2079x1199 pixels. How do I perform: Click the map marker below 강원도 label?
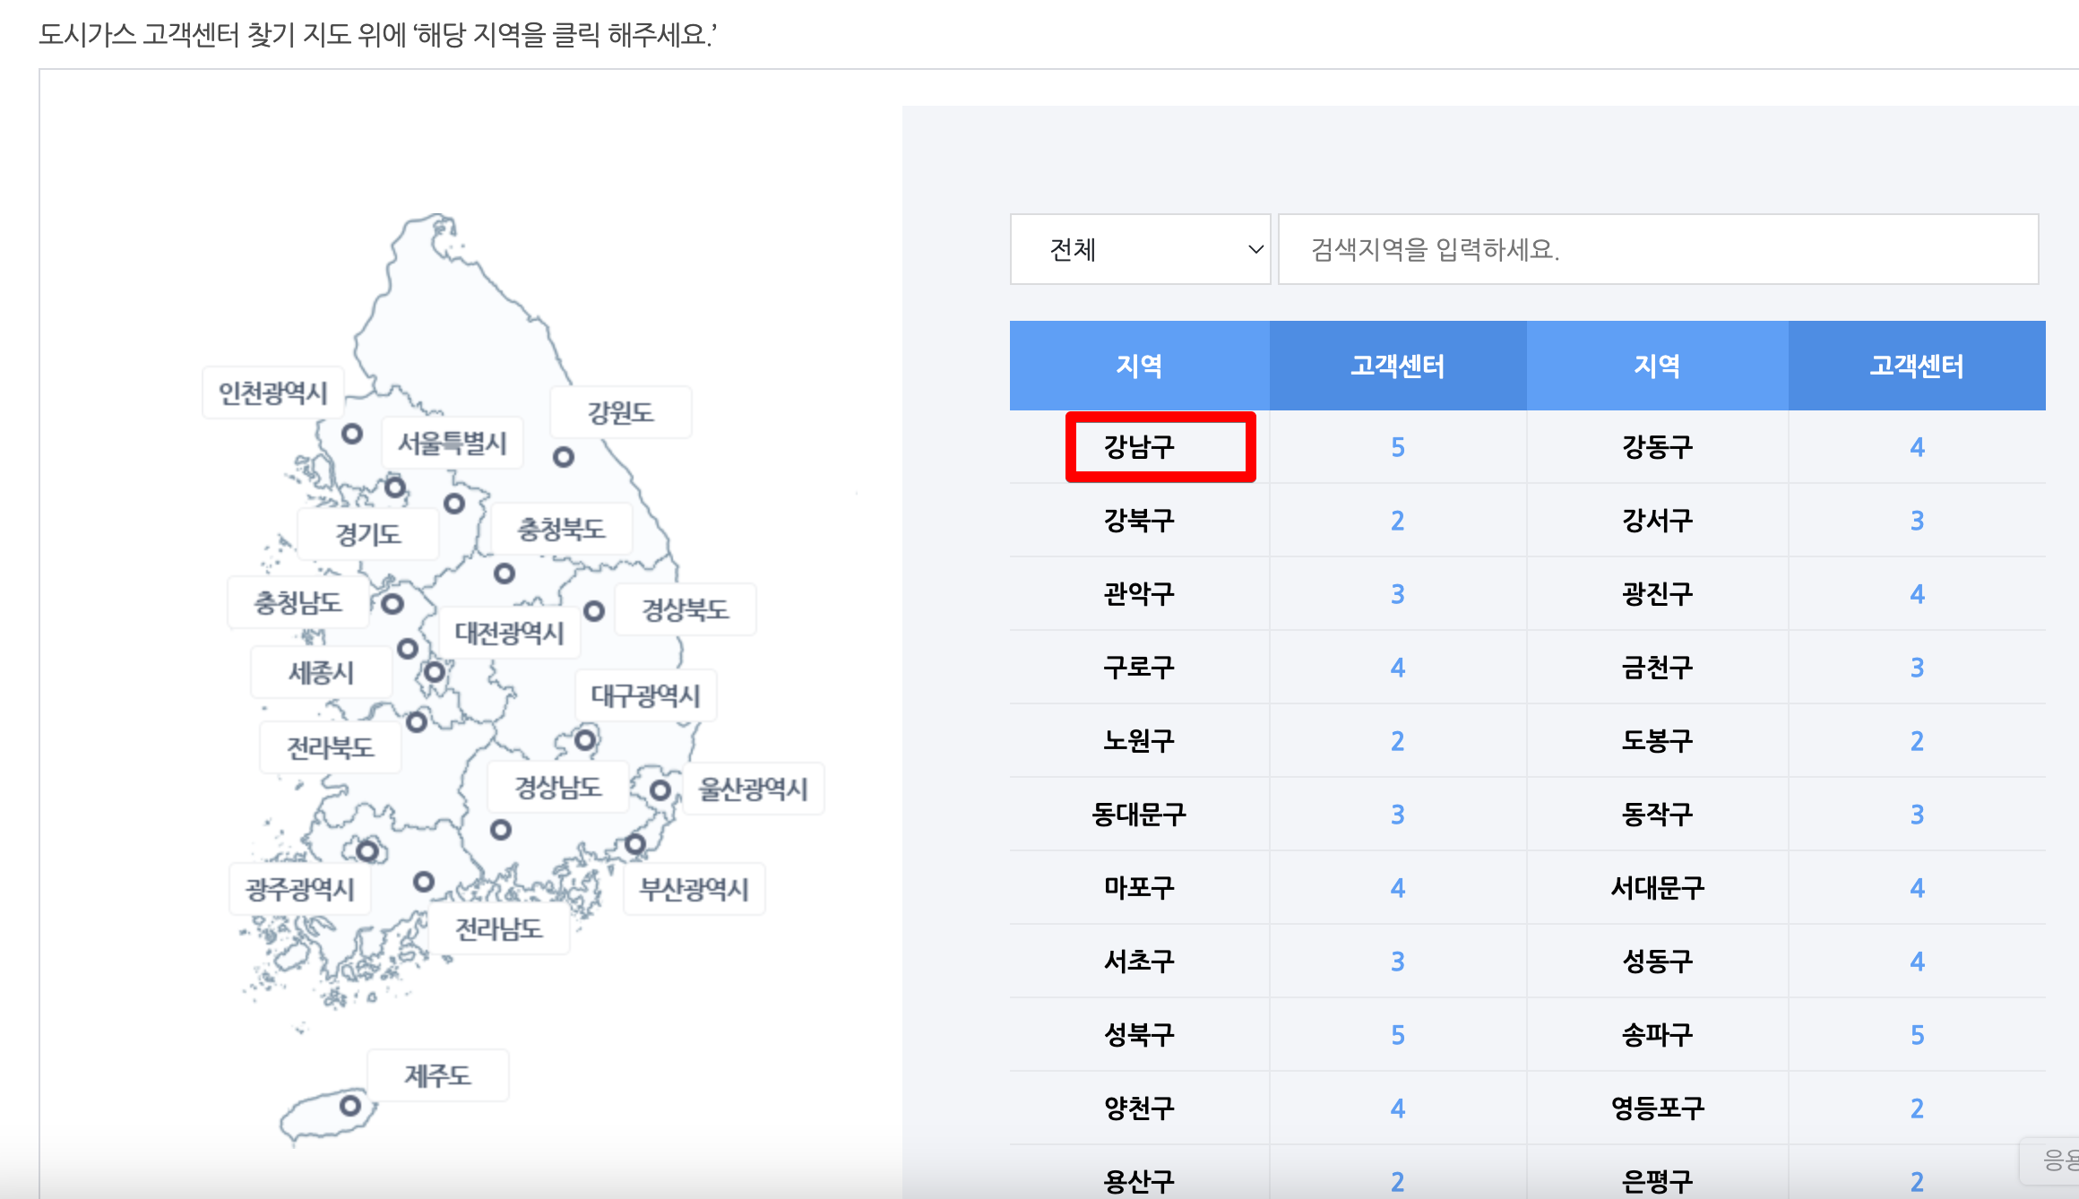[563, 457]
